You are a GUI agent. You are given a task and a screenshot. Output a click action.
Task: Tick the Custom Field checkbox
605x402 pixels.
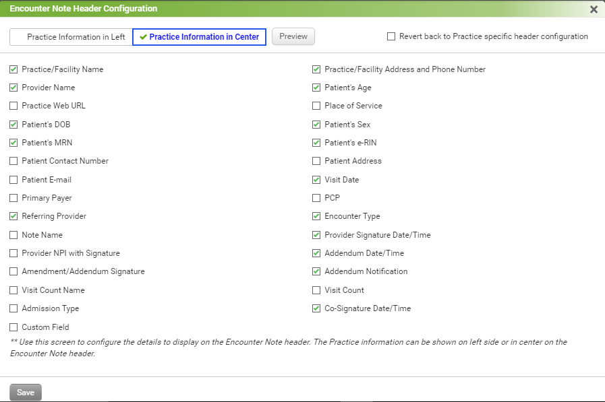pos(13,327)
